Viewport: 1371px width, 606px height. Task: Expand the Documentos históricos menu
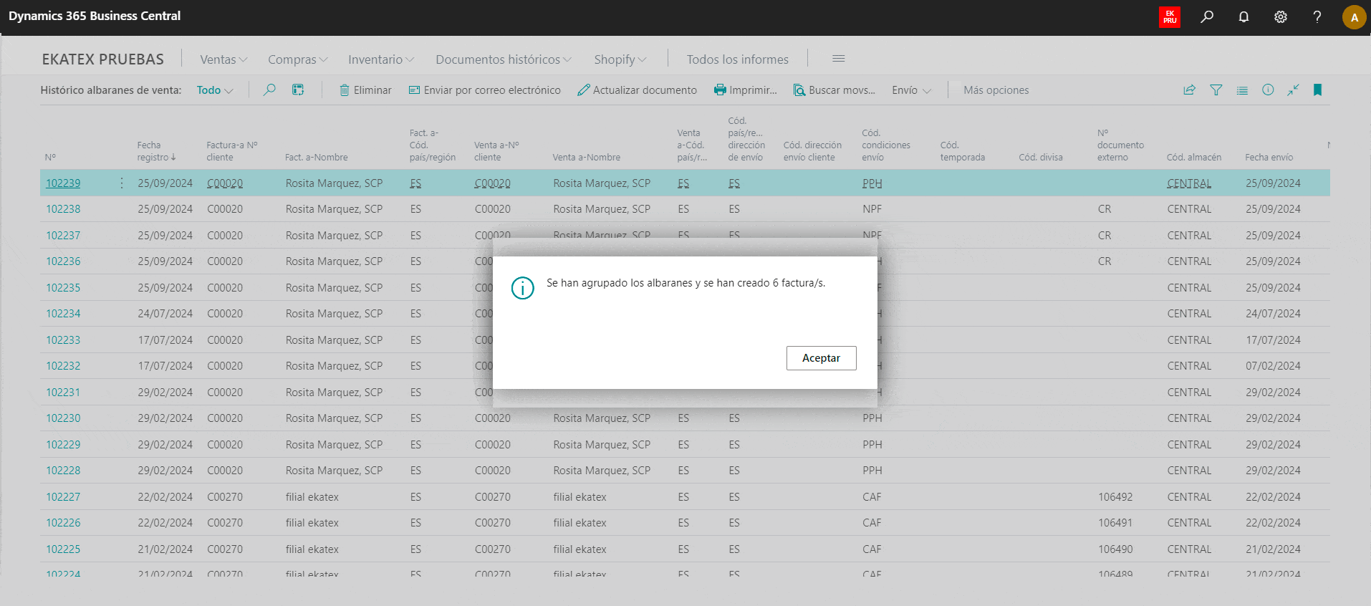[503, 59]
